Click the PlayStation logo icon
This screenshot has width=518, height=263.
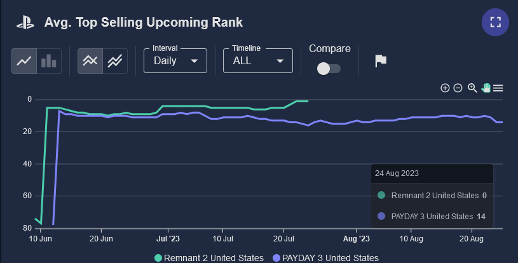[25, 23]
